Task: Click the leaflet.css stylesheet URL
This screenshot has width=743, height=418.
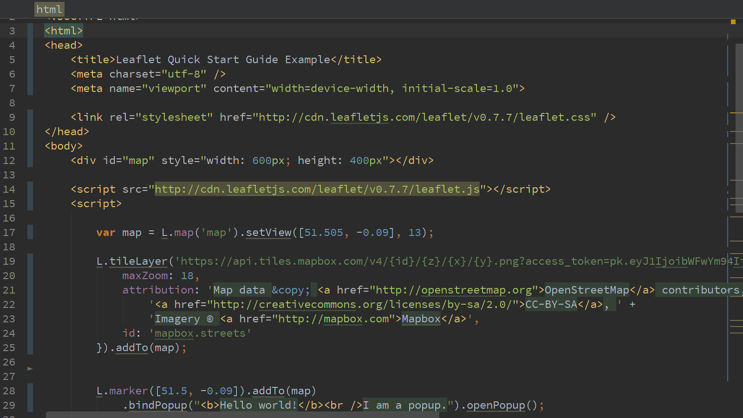Action: 424,117
